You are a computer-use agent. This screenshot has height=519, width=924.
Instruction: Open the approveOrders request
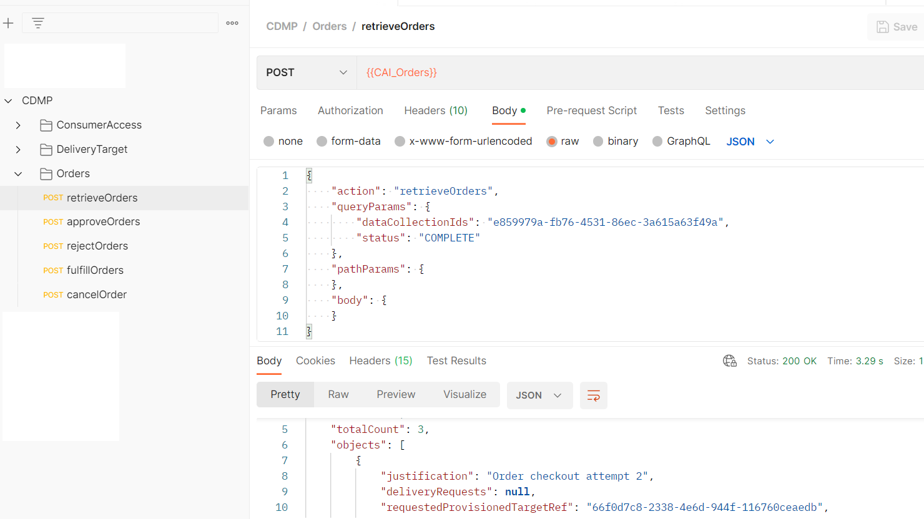(103, 222)
